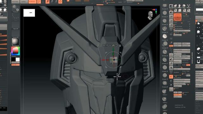Select the Circular_19 brush thumbnail
This screenshot has height=114, width=203.
(x=165, y=75)
